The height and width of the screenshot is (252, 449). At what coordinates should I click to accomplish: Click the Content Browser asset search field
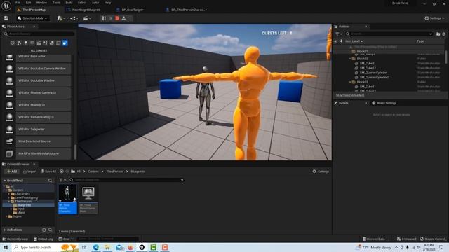(126, 180)
